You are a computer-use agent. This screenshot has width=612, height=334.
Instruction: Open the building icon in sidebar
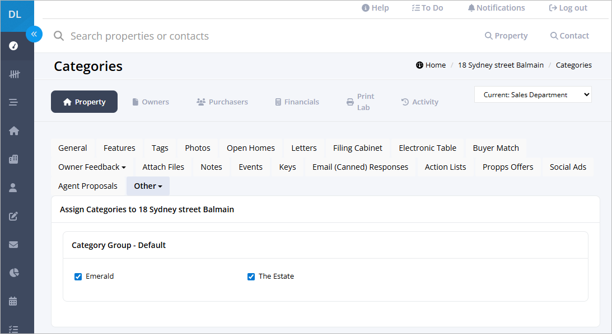click(x=13, y=159)
